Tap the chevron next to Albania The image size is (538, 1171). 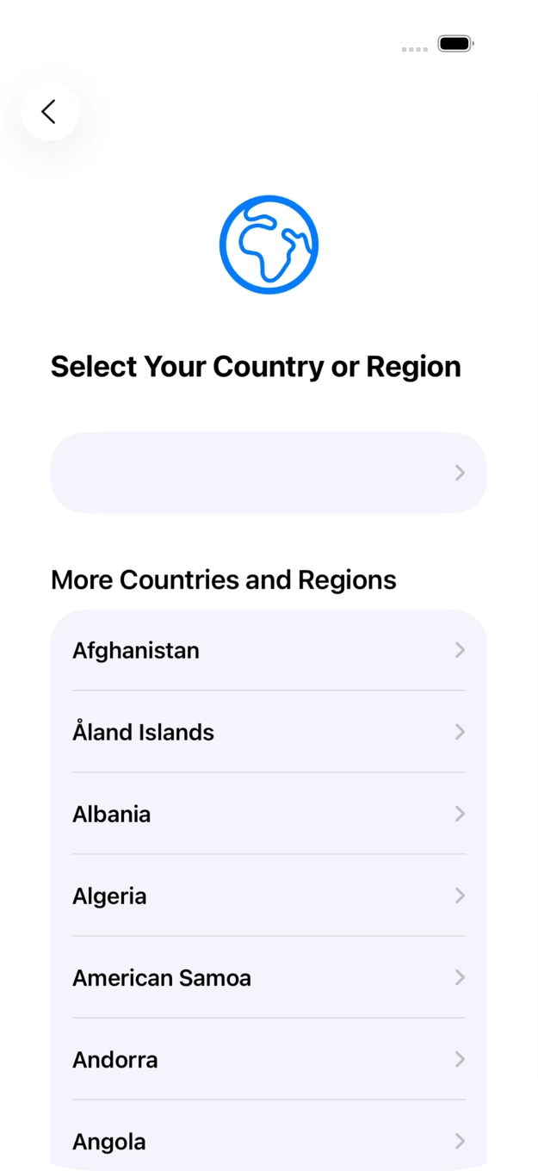[x=459, y=814]
